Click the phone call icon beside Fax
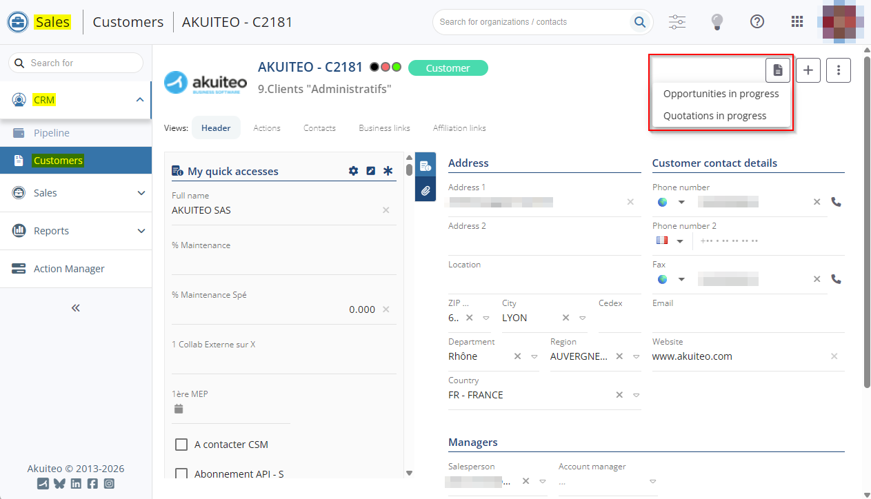Screen dimensions: 871x499 pyautogui.click(x=837, y=279)
